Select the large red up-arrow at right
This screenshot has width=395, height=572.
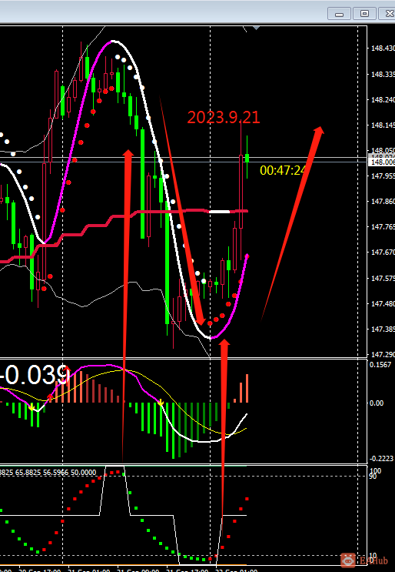(292, 223)
